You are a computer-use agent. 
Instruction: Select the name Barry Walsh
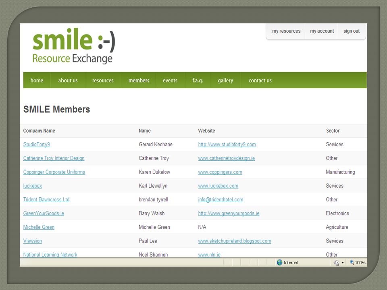(x=152, y=213)
